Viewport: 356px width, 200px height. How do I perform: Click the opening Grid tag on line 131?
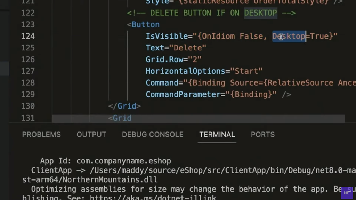coord(120,118)
